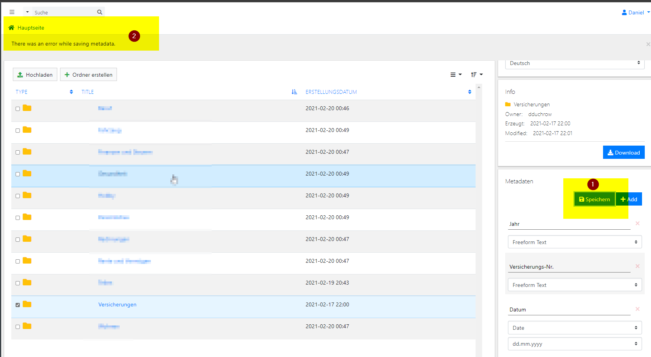Image resolution: width=651 pixels, height=357 pixels.
Task: Open the hamburger navigation menu
Action: coord(12,12)
